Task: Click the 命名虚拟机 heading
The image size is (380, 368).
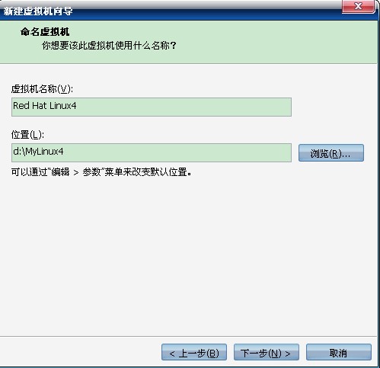Action: [45, 32]
